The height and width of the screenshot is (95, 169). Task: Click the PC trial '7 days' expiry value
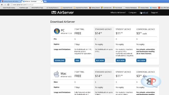(77, 44)
